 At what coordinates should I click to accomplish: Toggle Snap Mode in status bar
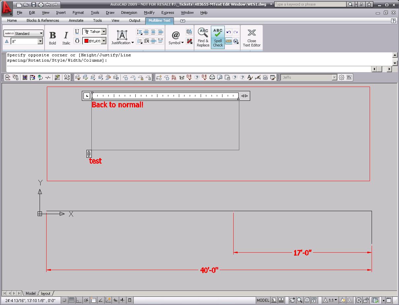(64, 300)
